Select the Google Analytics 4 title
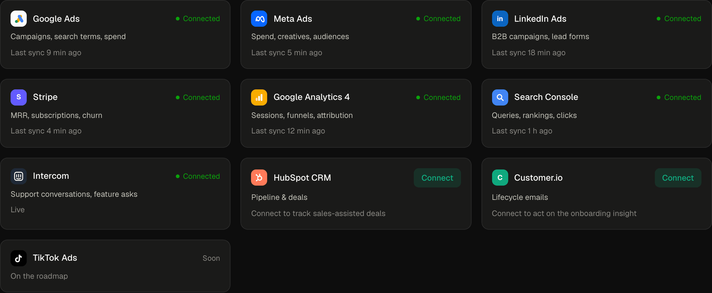Viewport: 712px width, 293px height. (x=312, y=97)
